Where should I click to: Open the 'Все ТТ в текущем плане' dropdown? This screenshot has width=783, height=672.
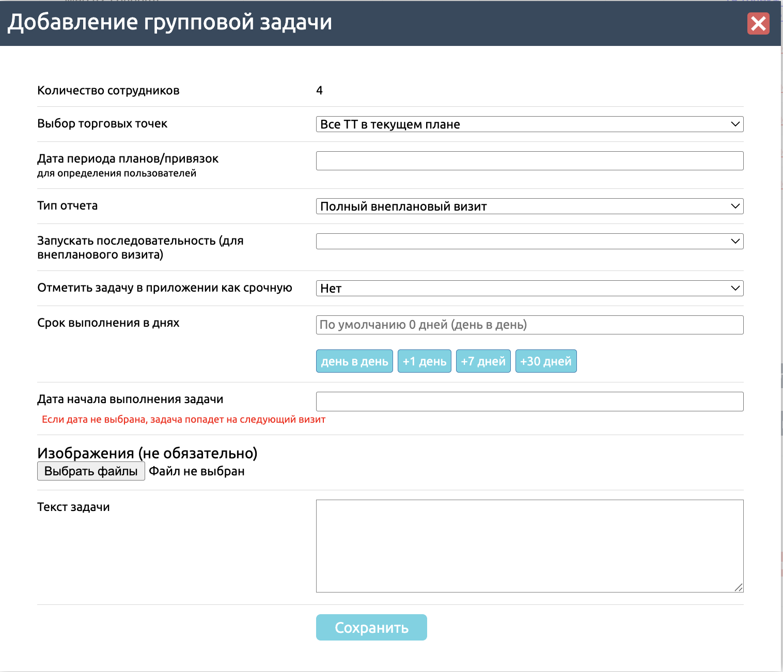[x=529, y=124]
